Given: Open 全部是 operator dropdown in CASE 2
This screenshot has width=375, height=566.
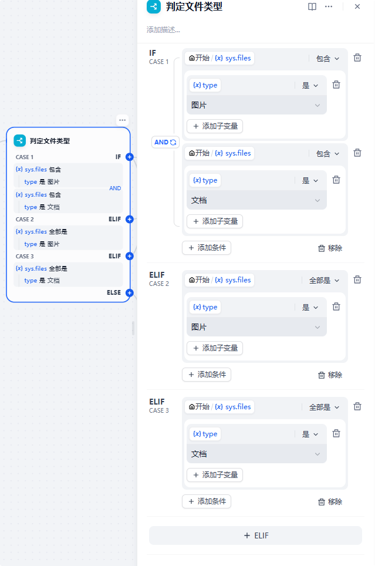Looking at the screenshot, I should [324, 280].
